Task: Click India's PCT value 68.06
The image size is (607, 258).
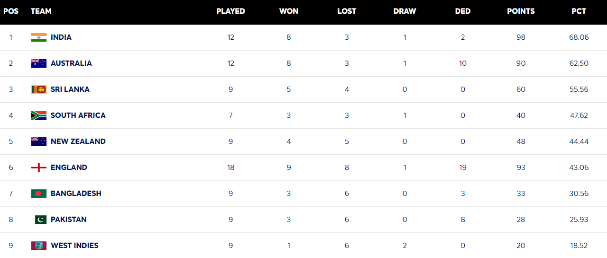Action: [579, 37]
